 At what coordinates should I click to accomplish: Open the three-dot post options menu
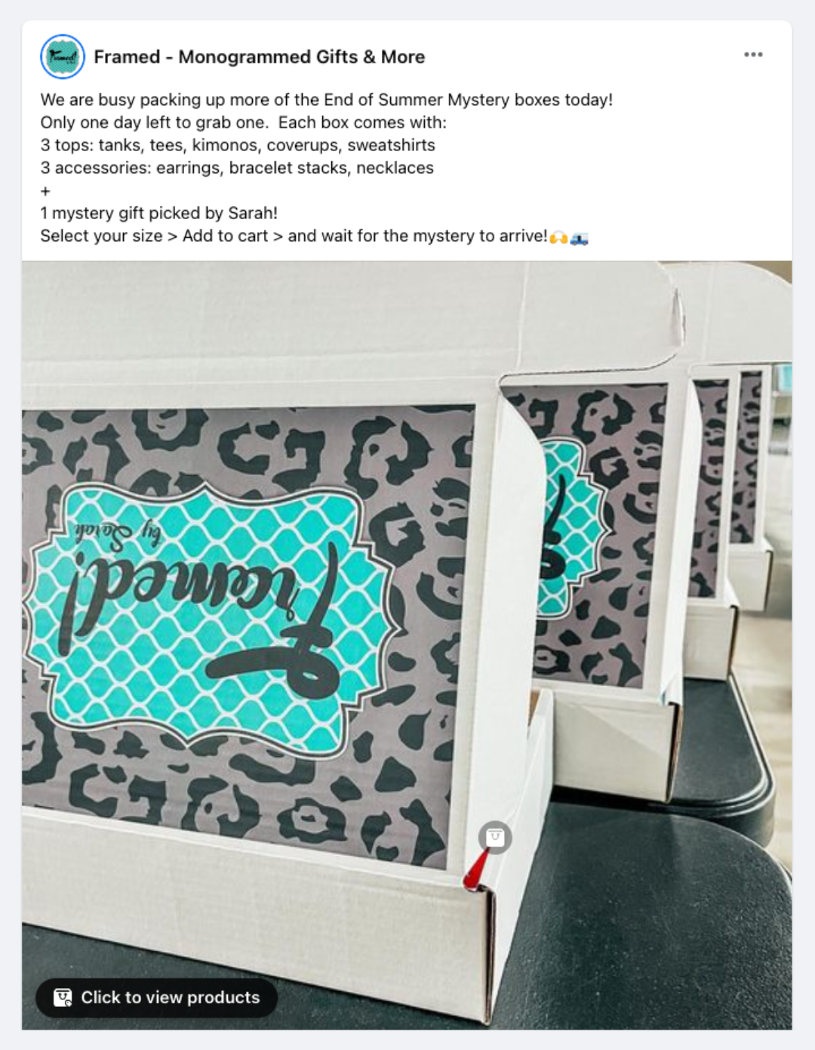pyautogui.click(x=753, y=54)
